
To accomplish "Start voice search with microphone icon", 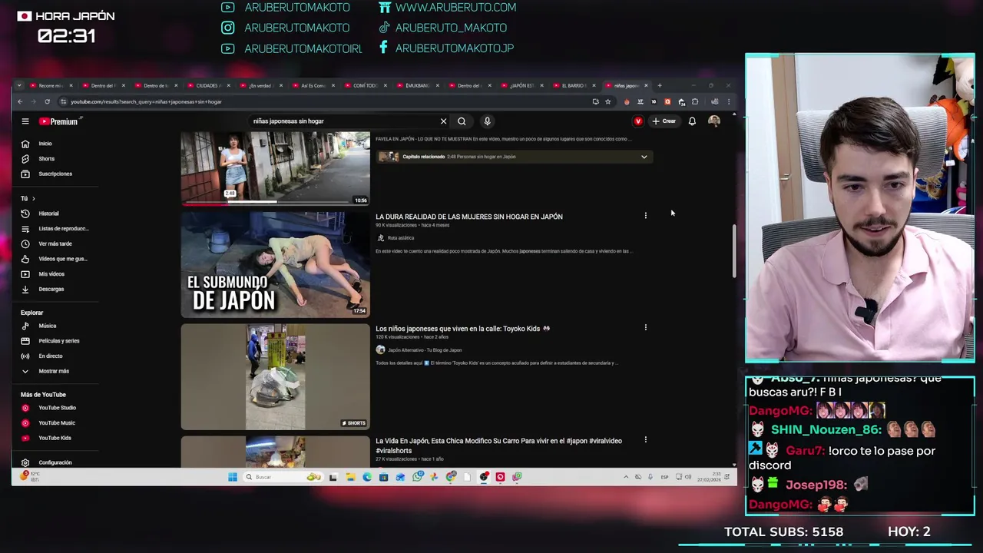I will pyautogui.click(x=487, y=121).
